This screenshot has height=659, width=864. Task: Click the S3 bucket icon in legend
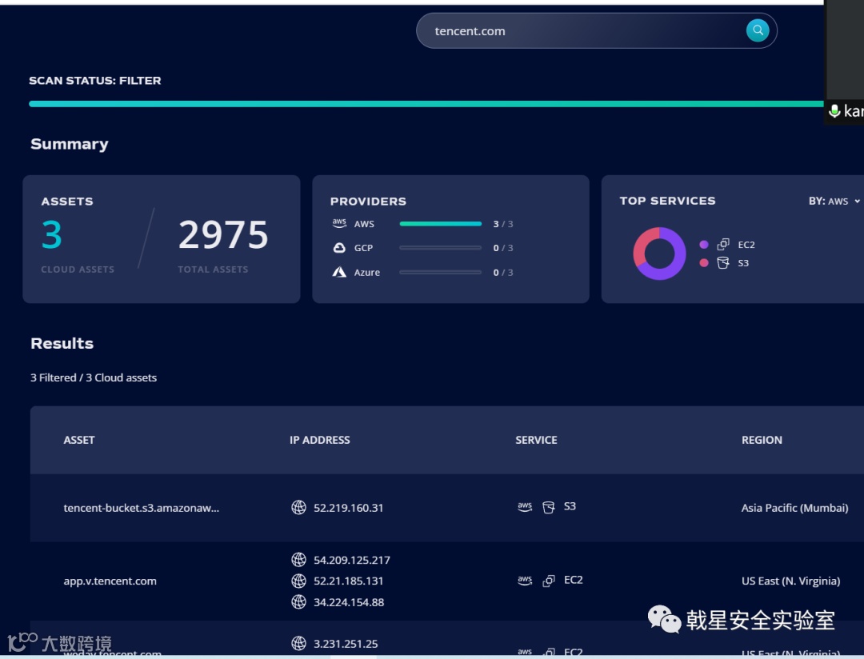723,263
